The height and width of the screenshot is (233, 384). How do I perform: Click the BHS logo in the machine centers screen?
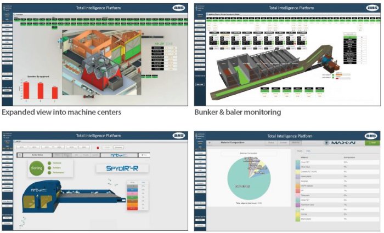(x=179, y=8)
